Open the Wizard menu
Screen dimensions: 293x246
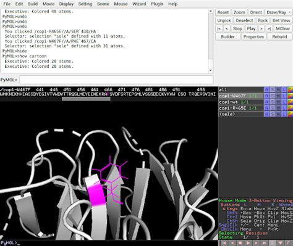tap(139, 4)
